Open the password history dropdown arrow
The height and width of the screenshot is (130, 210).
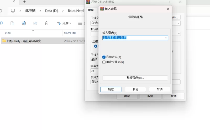166,38
